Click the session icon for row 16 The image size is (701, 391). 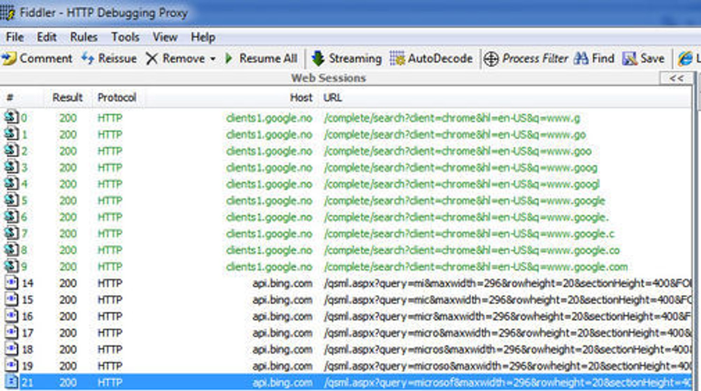(x=11, y=315)
